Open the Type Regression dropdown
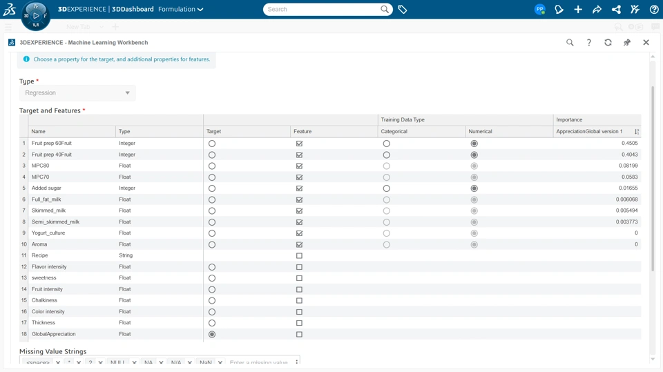The height and width of the screenshot is (372, 663). tap(77, 93)
